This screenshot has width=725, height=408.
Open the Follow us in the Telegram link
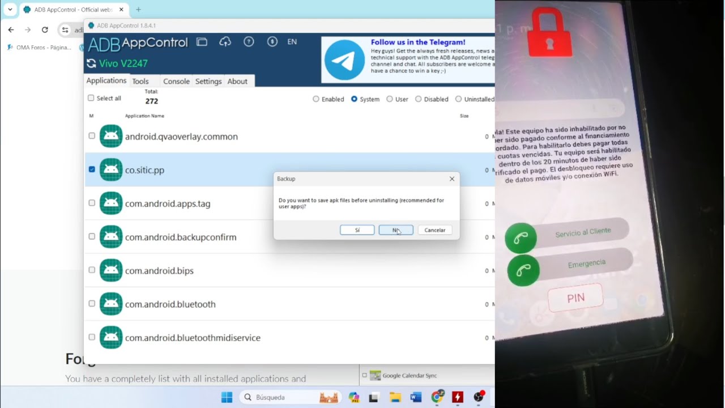click(418, 42)
